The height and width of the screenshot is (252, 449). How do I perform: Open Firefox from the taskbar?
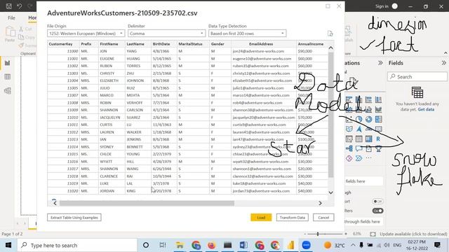[x=212, y=245]
